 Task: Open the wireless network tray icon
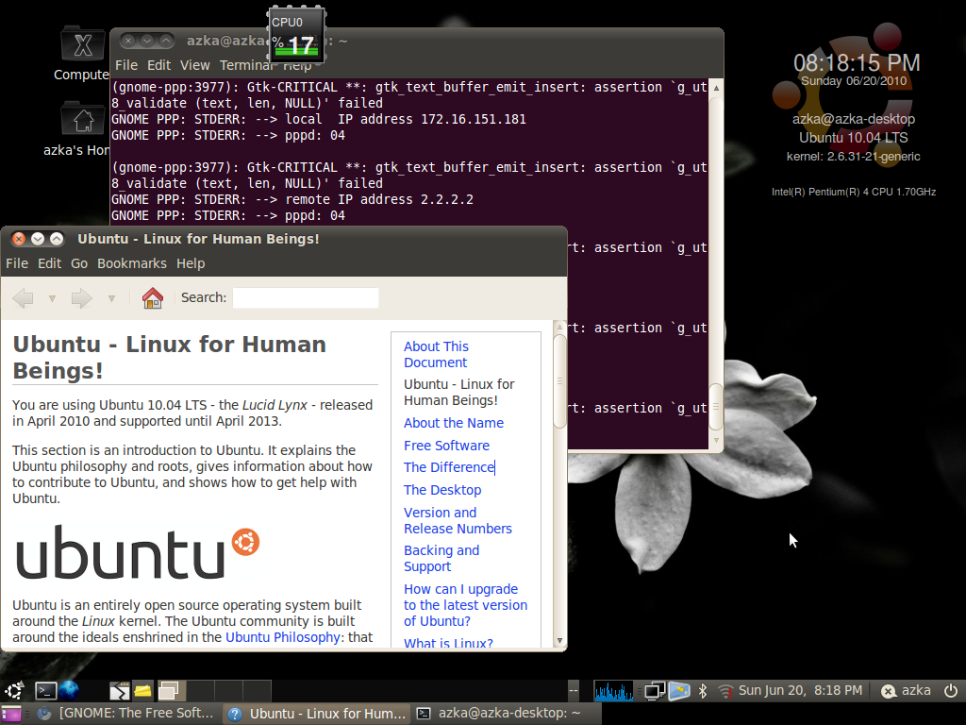pos(725,691)
